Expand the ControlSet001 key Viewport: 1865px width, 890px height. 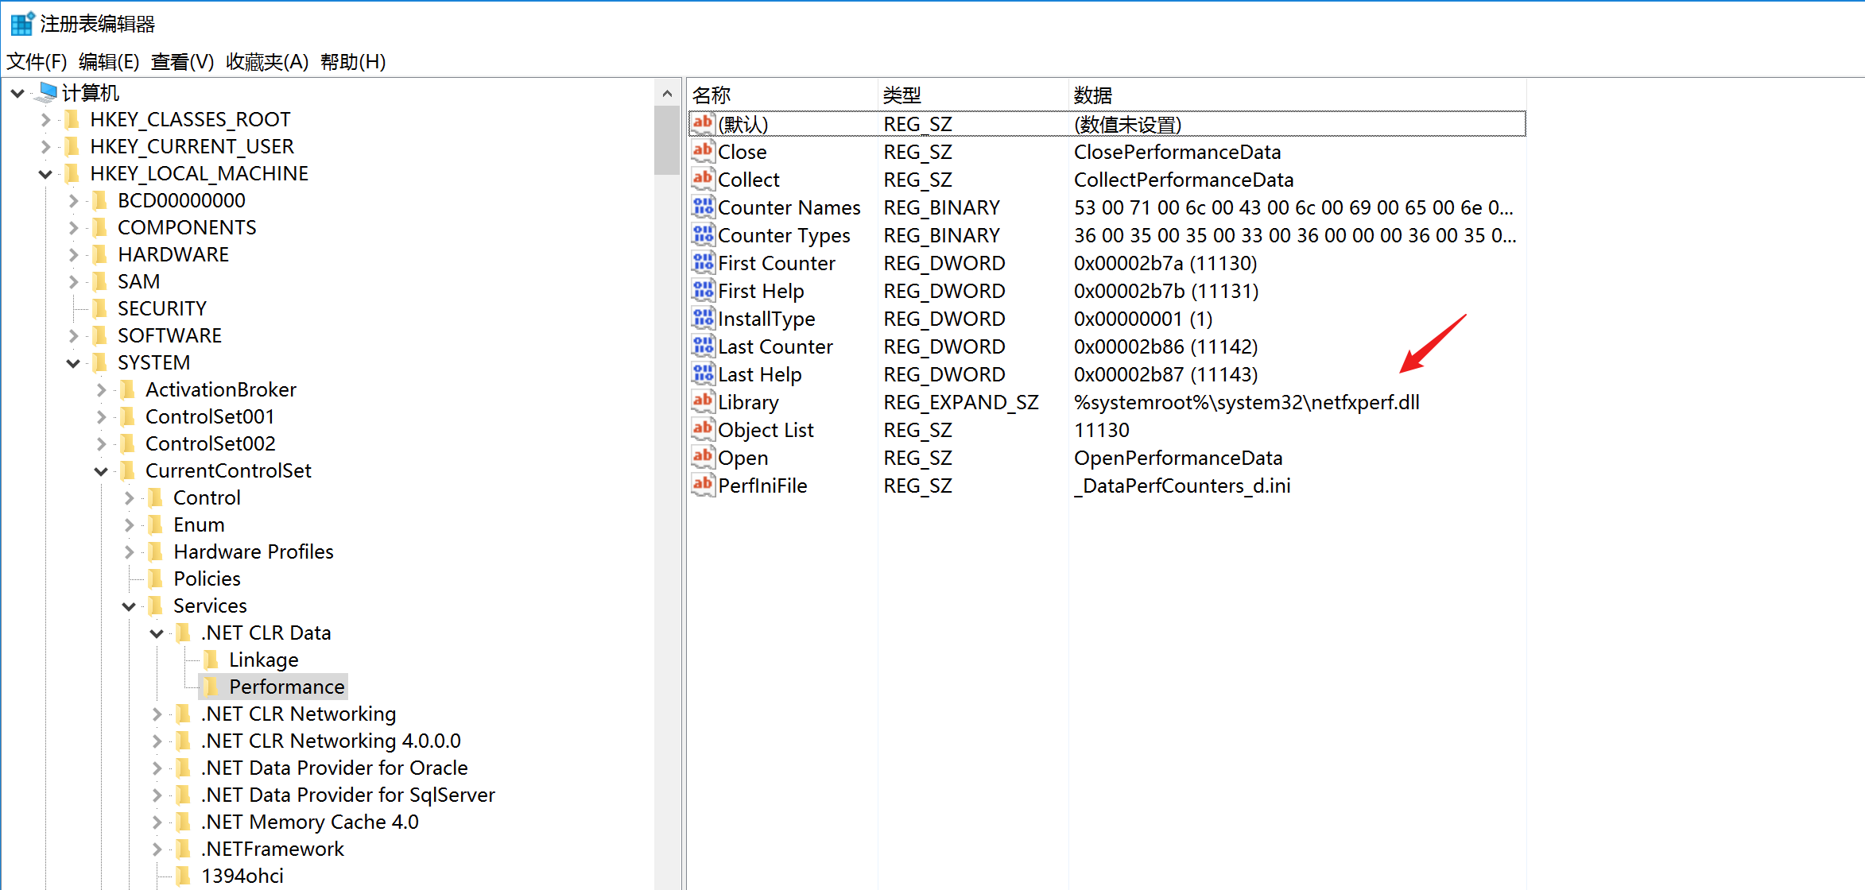point(101,416)
